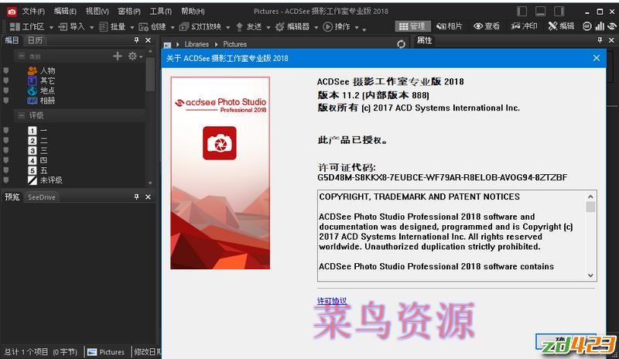Select rating 1 一
Viewport: 619px width, 359px height.
tap(38, 130)
